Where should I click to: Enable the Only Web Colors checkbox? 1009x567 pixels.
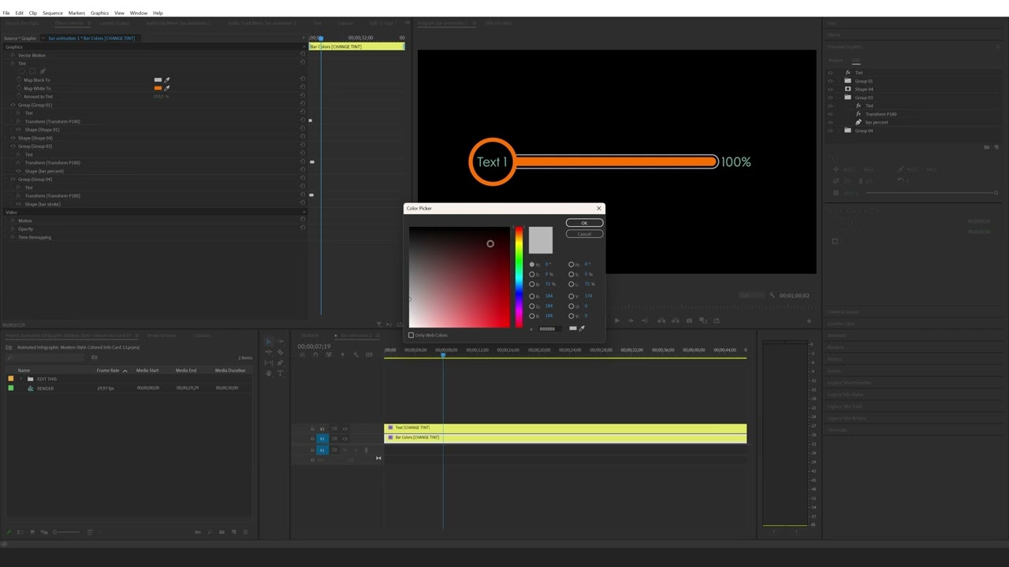pyautogui.click(x=411, y=335)
